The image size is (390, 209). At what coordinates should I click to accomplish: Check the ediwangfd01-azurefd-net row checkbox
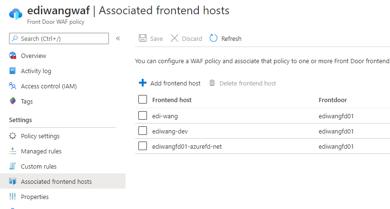click(x=143, y=146)
